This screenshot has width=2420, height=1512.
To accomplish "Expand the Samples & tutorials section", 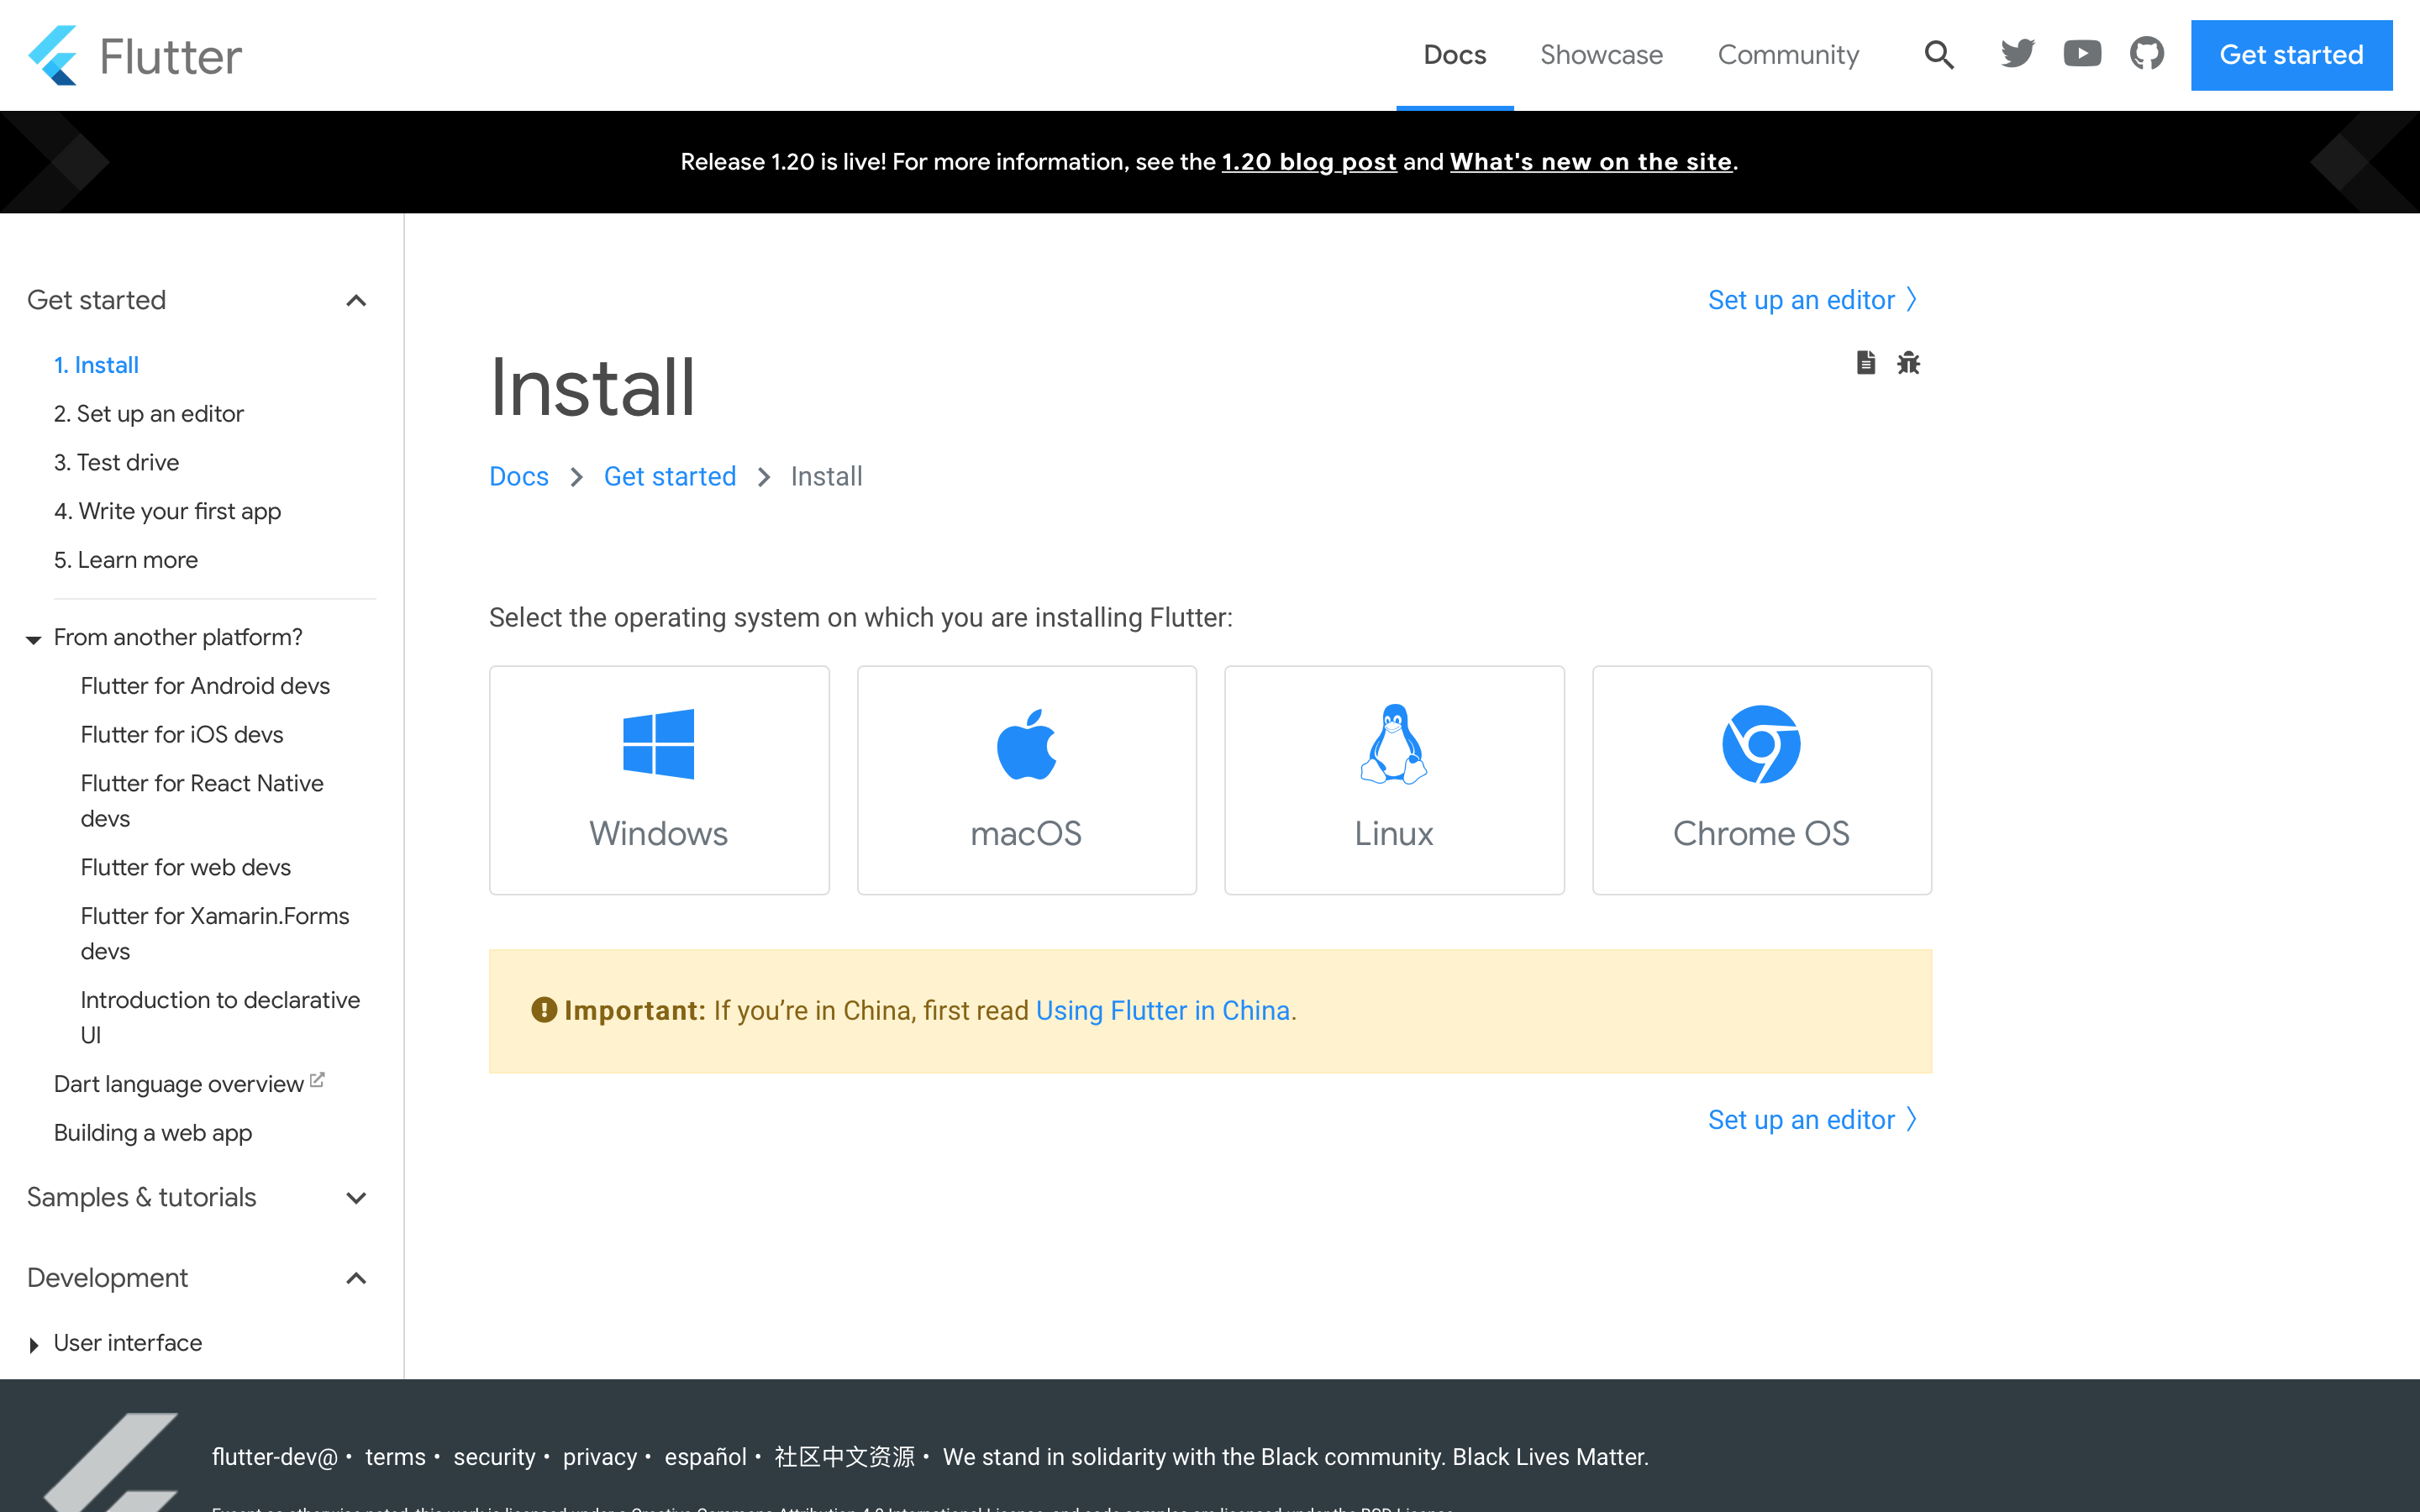I will tap(356, 1198).
